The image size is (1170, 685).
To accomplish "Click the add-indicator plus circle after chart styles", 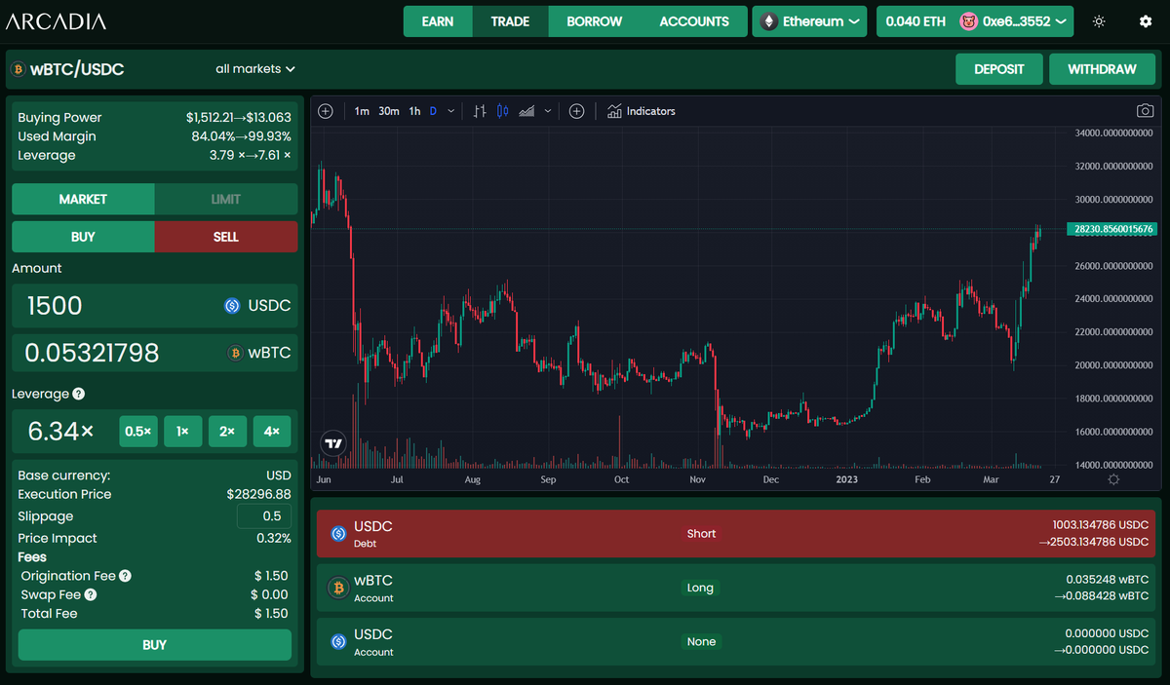I will 577,111.
